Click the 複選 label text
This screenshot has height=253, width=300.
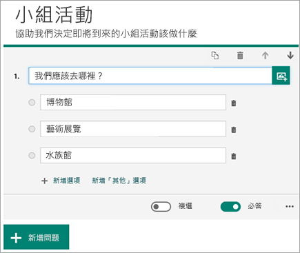coord(185,206)
